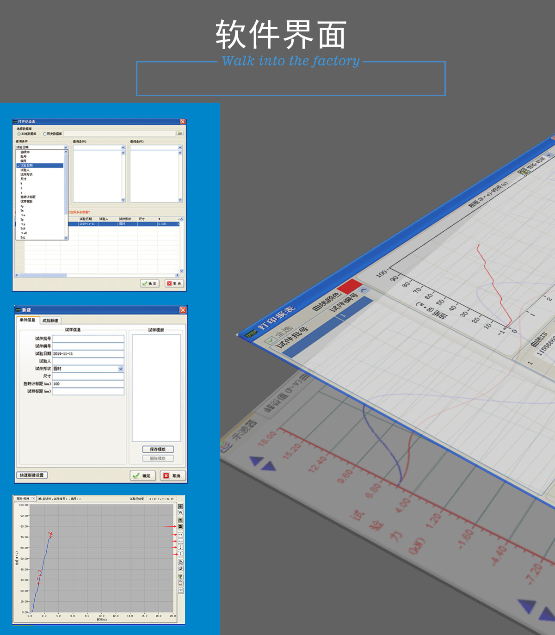
Task: Click the sort chevron beside 试件编号 column
Action: (364, 290)
